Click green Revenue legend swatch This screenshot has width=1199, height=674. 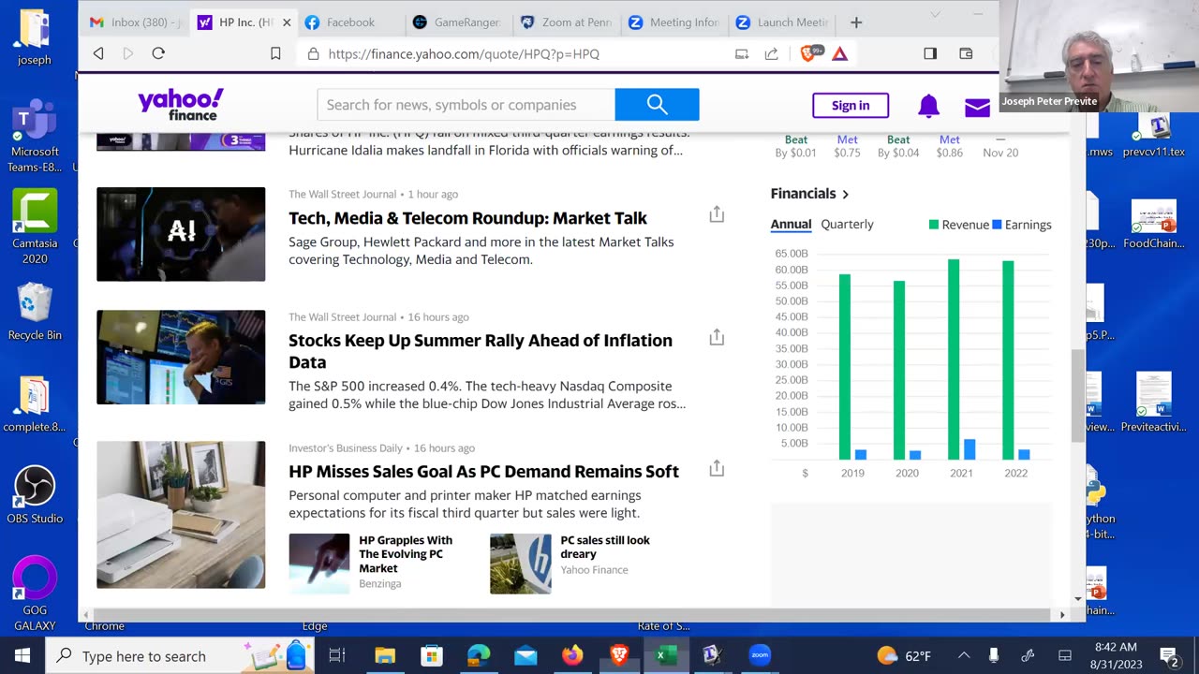click(x=933, y=225)
